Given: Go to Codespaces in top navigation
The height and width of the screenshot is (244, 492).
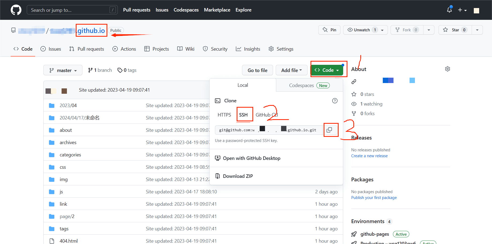Looking at the screenshot, I should (186, 10).
